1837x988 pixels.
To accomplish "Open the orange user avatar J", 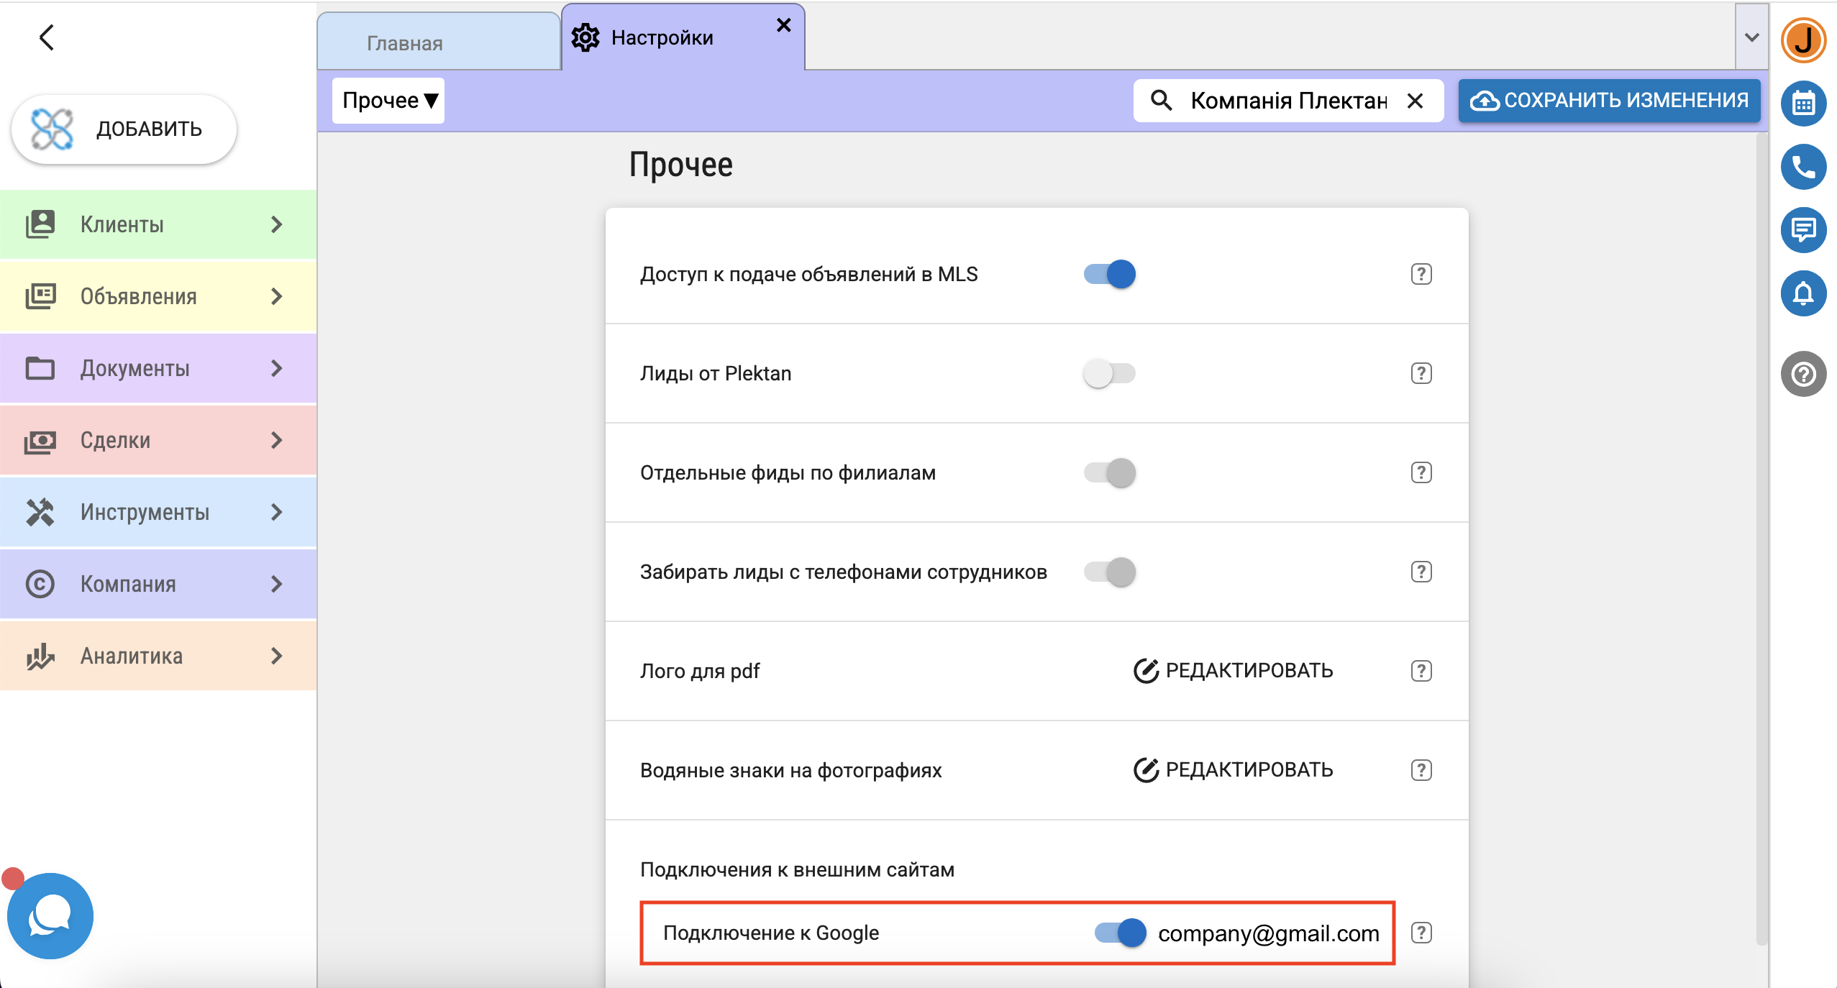I will [x=1802, y=41].
